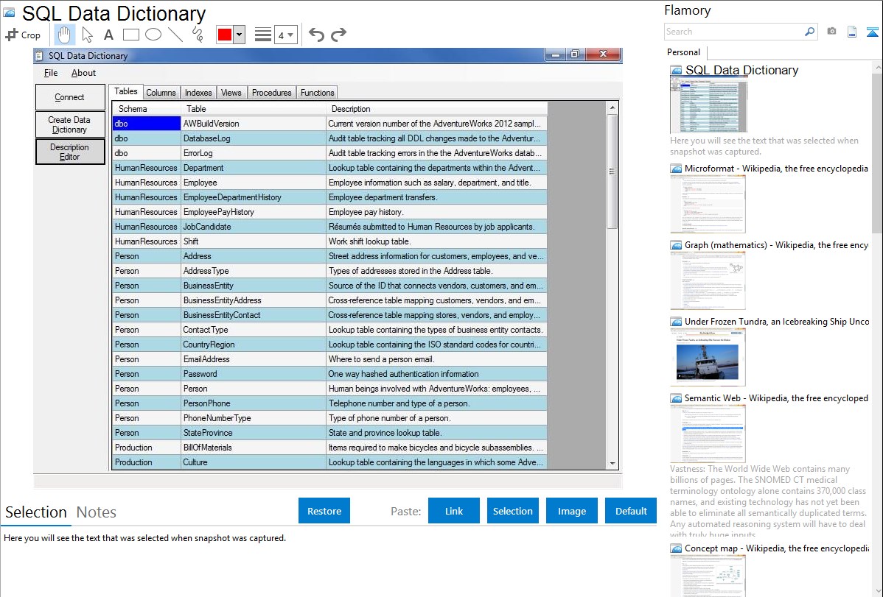Click the red color swatch

[225, 35]
